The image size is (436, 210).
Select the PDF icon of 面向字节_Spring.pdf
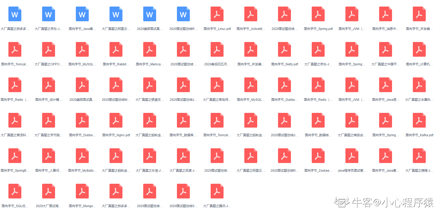tap(318, 14)
